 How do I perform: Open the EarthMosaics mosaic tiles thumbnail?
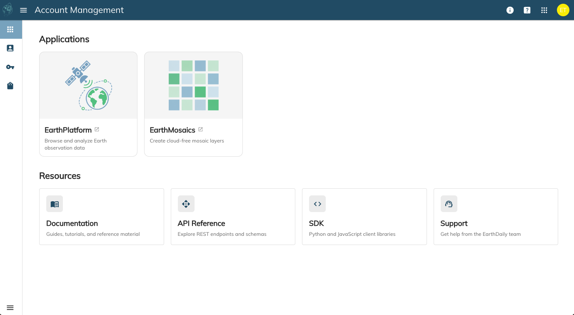click(193, 85)
